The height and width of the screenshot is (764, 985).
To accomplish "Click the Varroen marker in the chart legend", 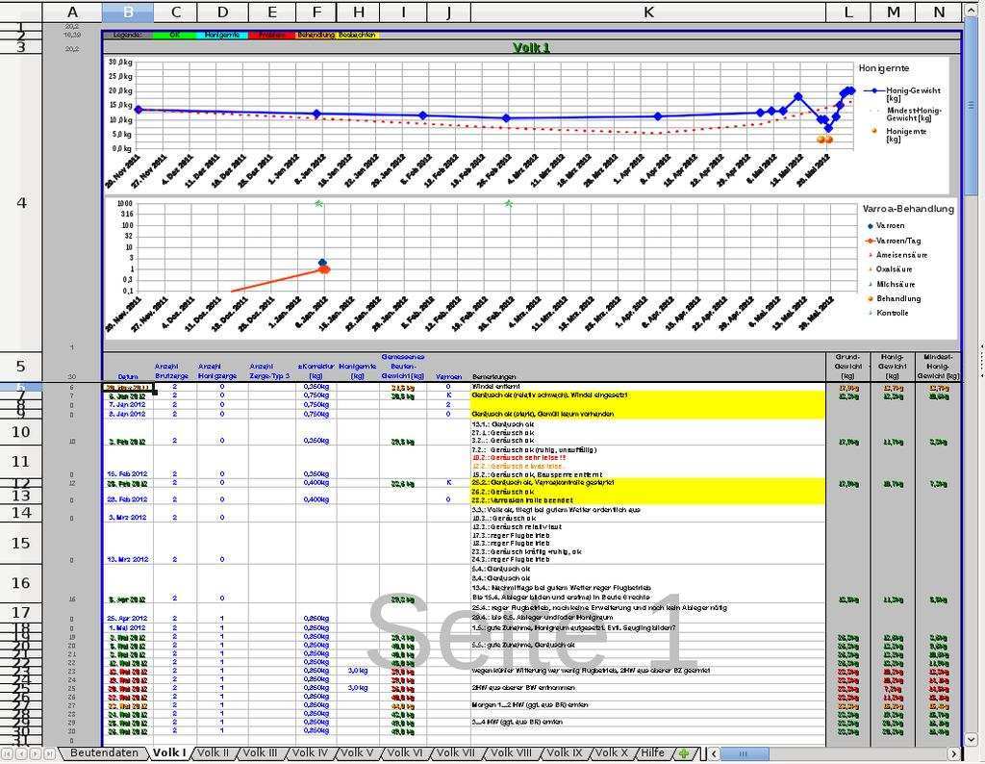I will (x=870, y=225).
